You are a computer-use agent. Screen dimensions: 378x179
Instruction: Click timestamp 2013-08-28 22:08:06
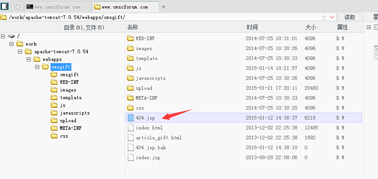coord(271,157)
